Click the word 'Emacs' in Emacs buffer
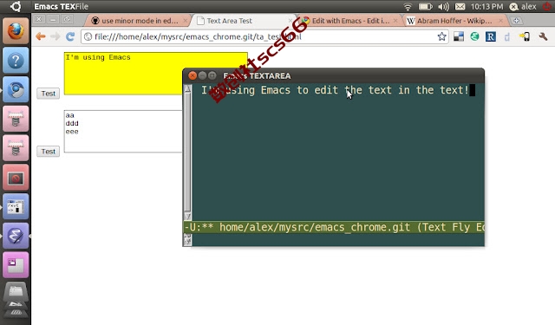The image size is (555, 325). pyautogui.click(x=276, y=90)
